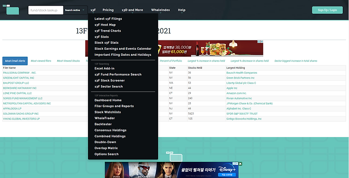Select 13F Sector Search entry
The width and height of the screenshot is (349, 178).
tap(108, 86)
